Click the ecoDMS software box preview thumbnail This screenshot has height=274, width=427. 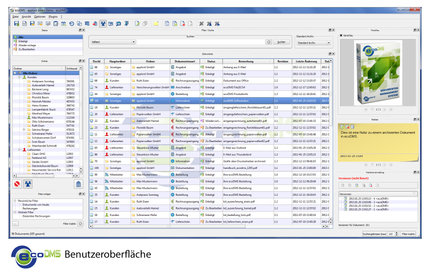pos(379,73)
